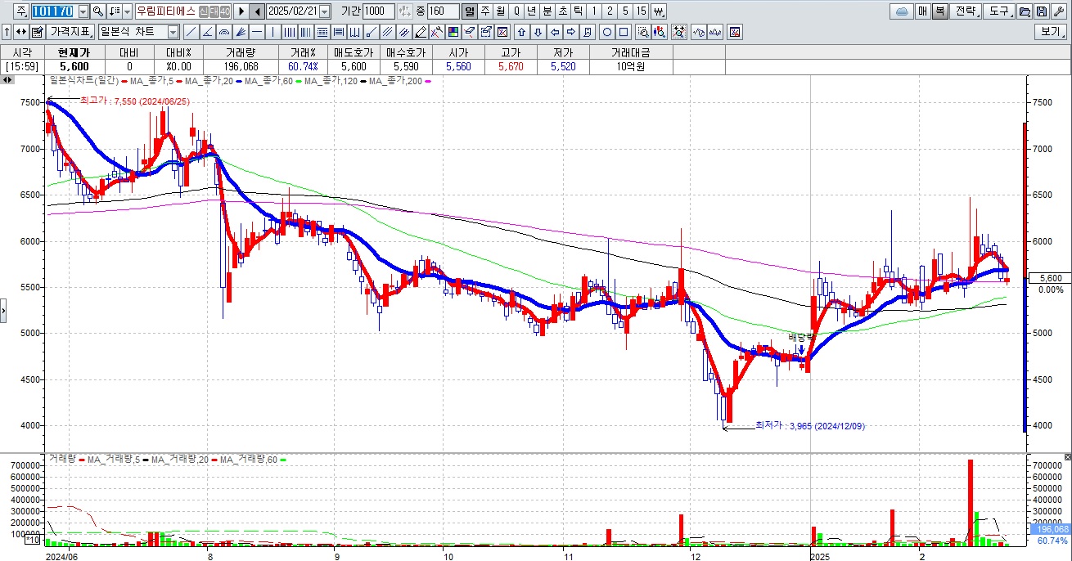Toggle the yearly 년 period button
Image resolution: width=1072 pixels, height=561 pixels.
[532, 11]
